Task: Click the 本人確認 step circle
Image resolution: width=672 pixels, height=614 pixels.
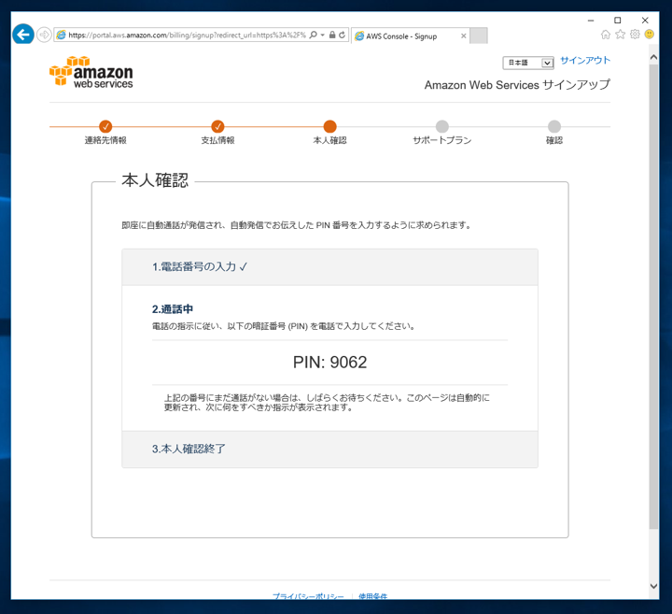Action: (x=330, y=126)
